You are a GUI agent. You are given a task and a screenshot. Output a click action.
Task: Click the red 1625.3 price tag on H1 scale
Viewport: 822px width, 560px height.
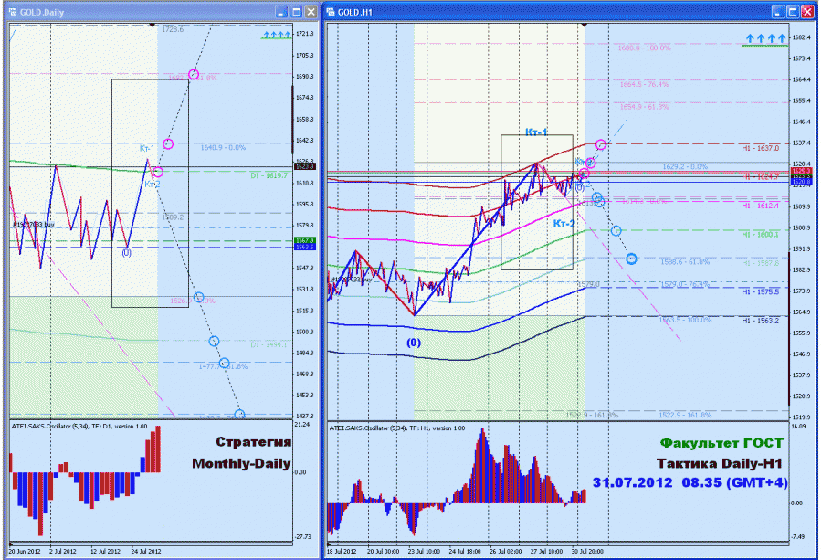pyautogui.click(x=801, y=171)
